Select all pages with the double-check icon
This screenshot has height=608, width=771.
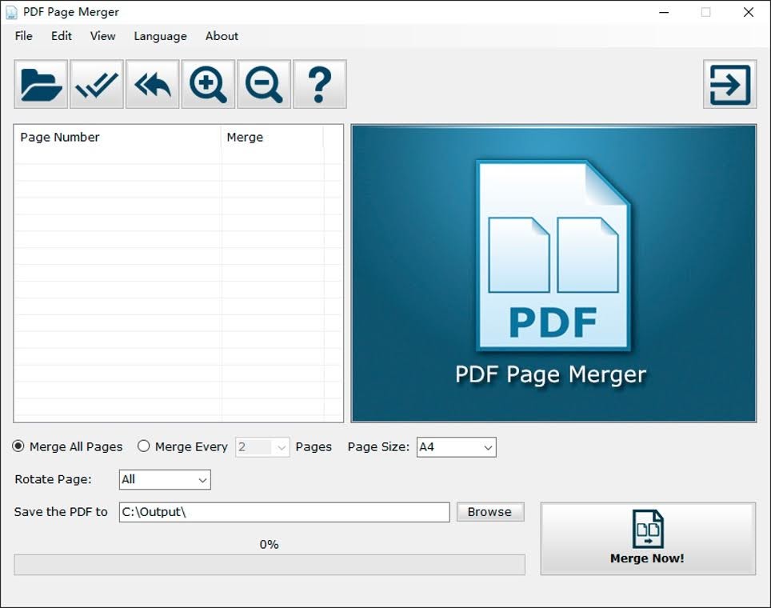point(96,83)
